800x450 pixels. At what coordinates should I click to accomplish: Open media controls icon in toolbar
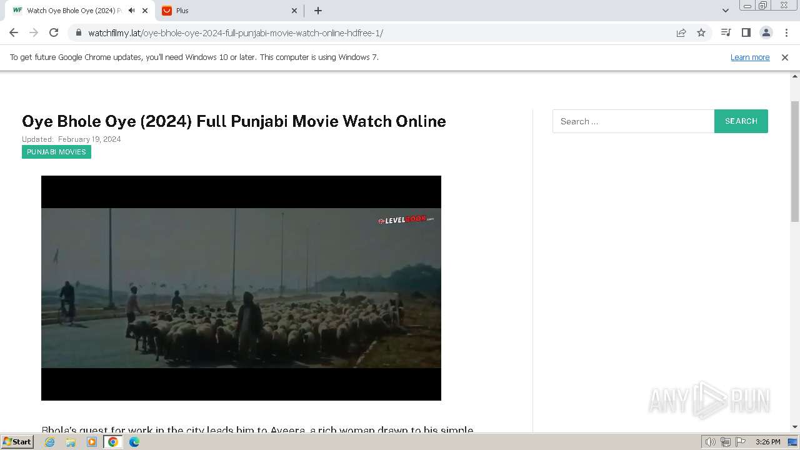(726, 32)
